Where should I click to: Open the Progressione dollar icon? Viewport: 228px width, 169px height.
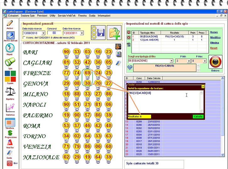(x=10, y=133)
